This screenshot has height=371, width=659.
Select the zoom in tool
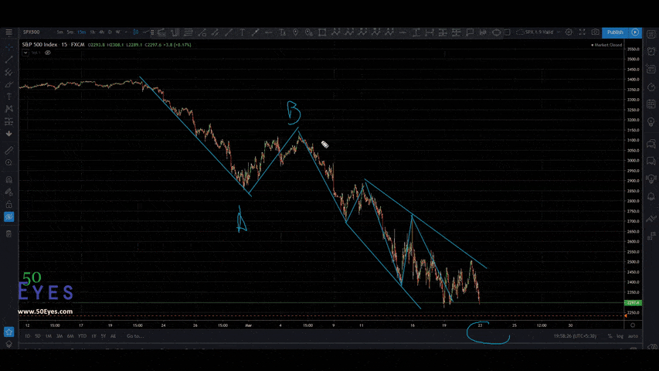tap(8, 163)
